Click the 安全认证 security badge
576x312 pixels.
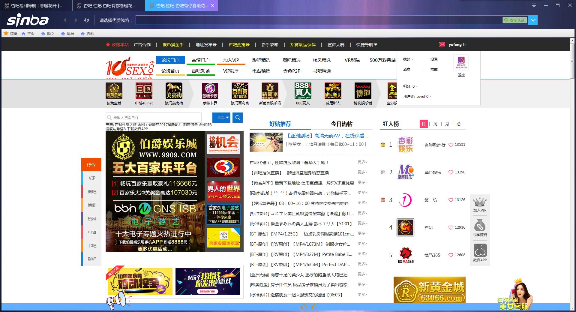click(x=515, y=20)
